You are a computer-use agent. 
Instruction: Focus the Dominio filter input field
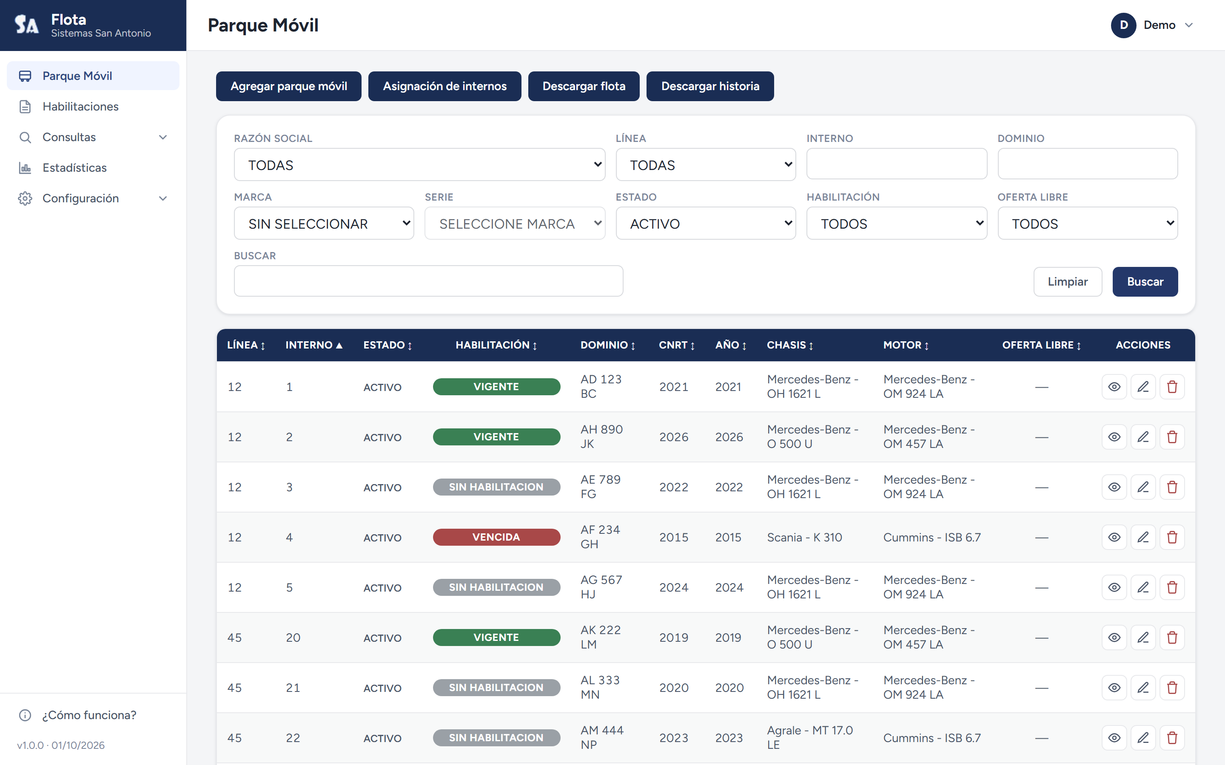coord(1087,164)
